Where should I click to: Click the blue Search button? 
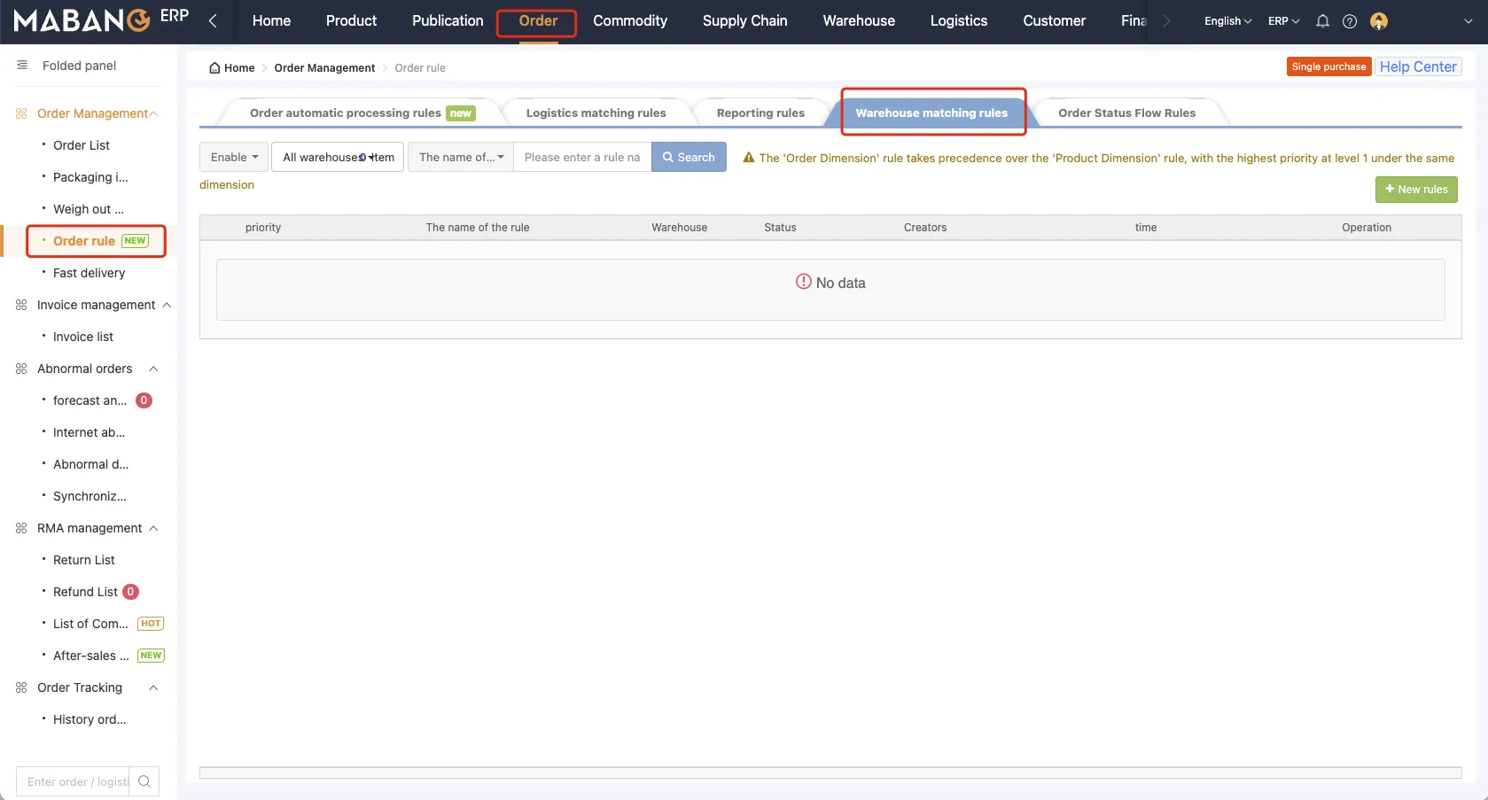pyautogui.click(x=689, y=157)
